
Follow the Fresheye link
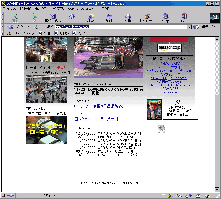click(178, 78)
